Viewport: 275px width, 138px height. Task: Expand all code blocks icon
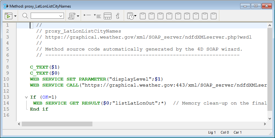[97, 16]
